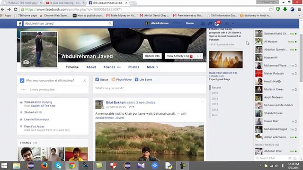Expand post options chevron on Bilal's post

point(202,102)
